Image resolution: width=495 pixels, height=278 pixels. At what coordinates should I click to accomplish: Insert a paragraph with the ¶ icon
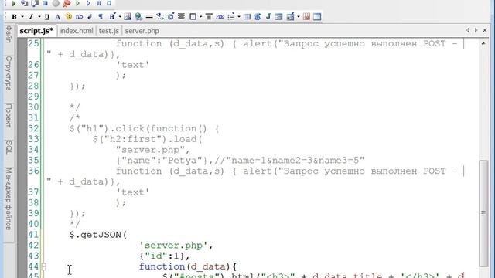pos(101,17)
